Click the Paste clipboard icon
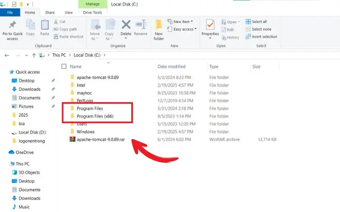The height and width of the screenshot is (212, 340). pos(45,25)
